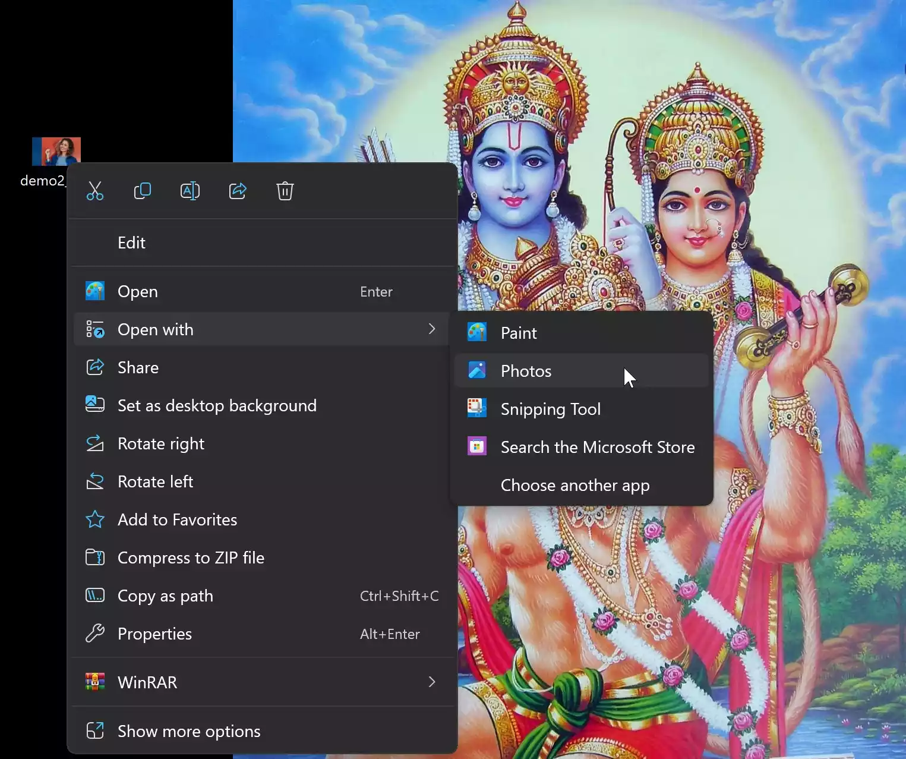Choose Edit from the context menu

coord(262,242)
